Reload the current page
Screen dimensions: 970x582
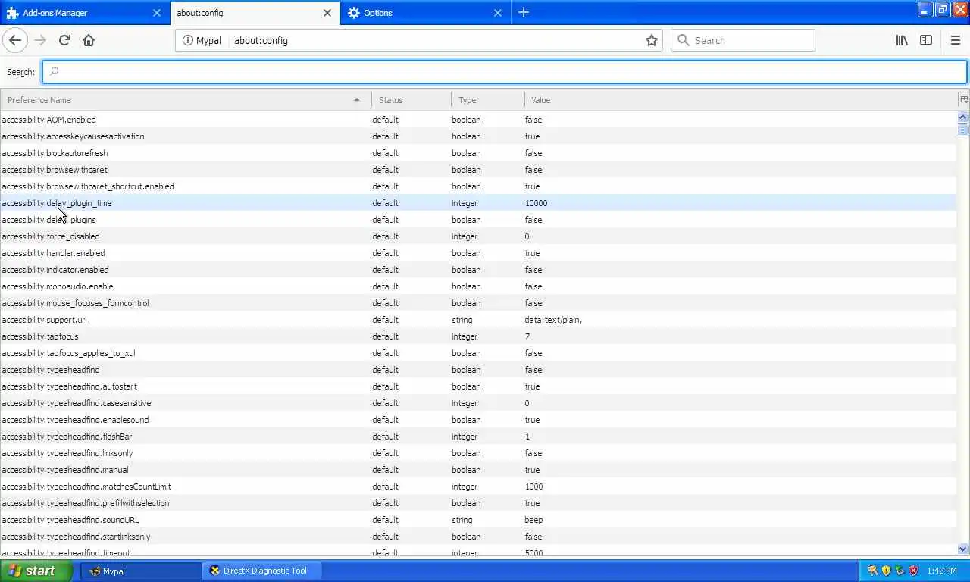[x=64, y=40]
